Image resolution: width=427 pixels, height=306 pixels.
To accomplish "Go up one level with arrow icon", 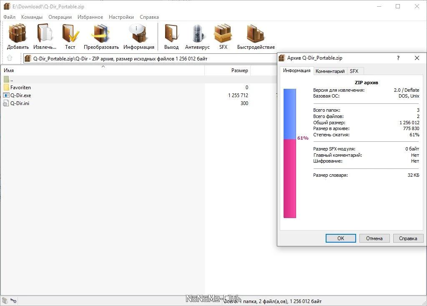I will (10, 58).
